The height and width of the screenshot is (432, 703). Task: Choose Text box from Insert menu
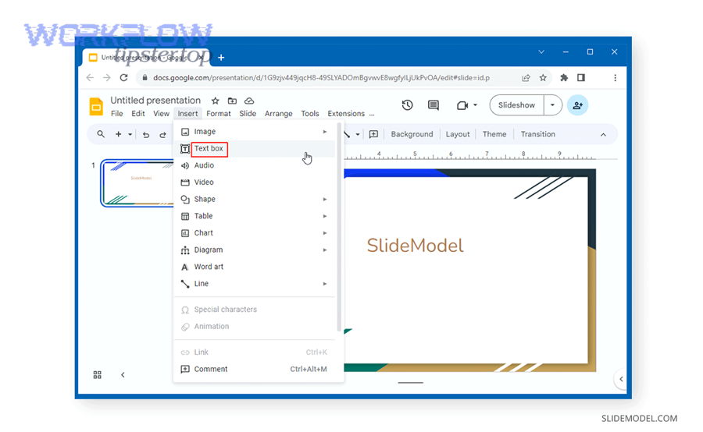click(254, 149)
